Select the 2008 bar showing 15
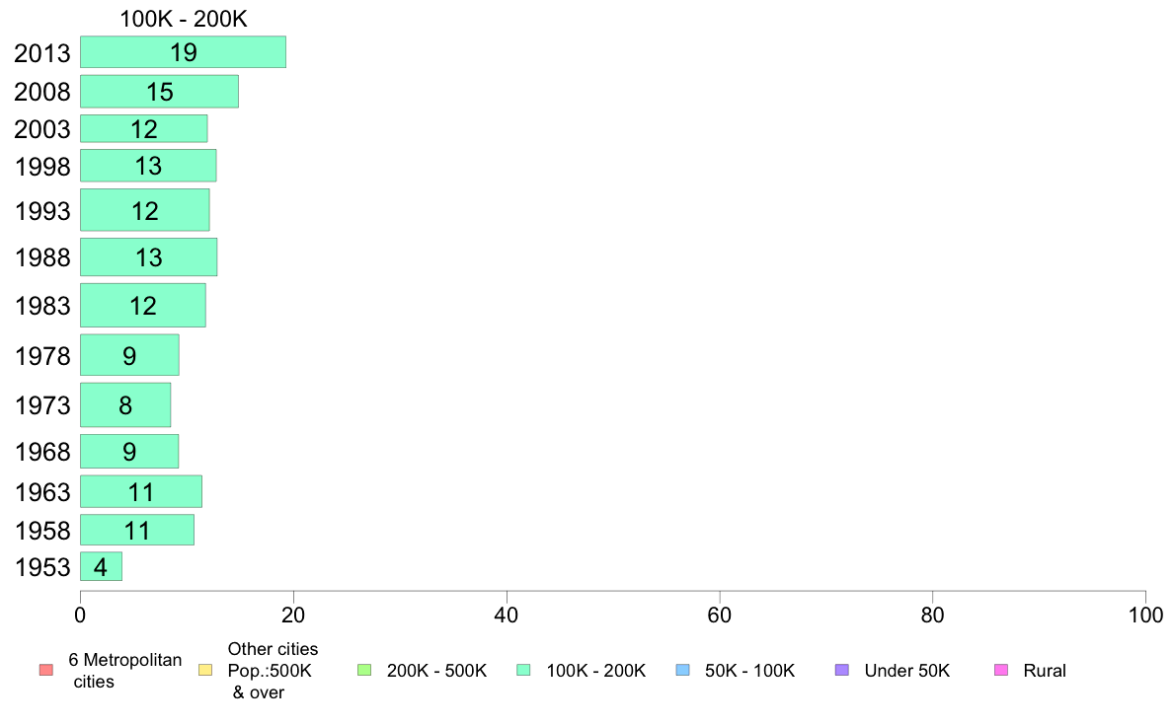 click(x=159, y=91)
